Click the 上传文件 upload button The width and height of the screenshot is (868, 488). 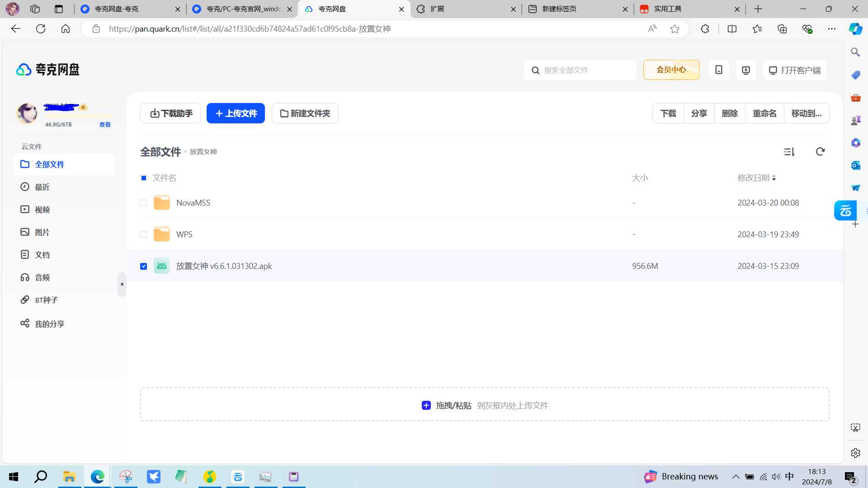(x=236, y=113)
